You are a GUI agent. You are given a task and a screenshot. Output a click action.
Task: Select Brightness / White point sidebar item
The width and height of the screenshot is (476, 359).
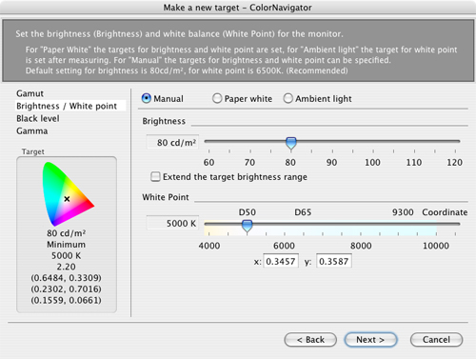70,106
